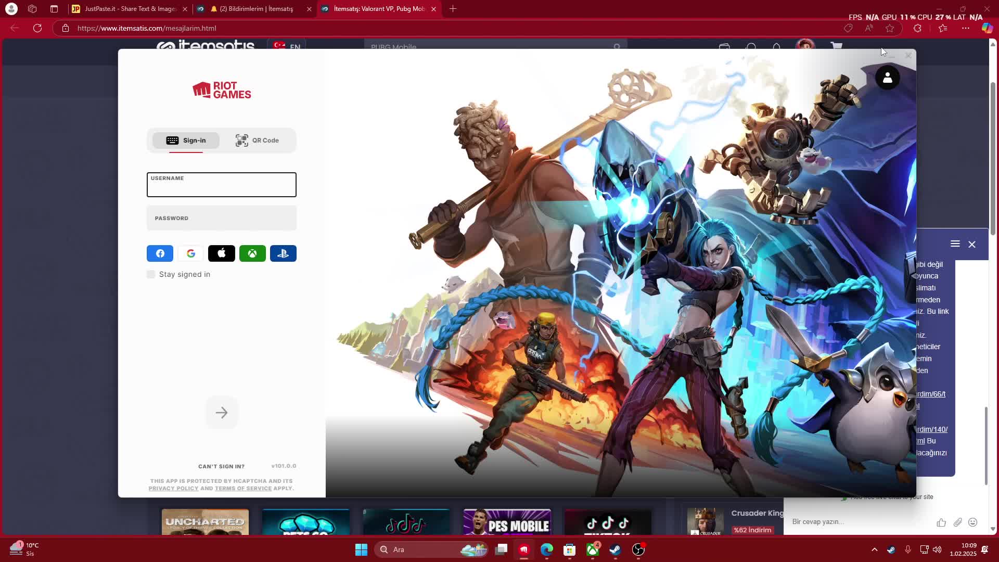999x562 pixels.
Task: Click the Can't Sign In link
Action: point(221,466)
